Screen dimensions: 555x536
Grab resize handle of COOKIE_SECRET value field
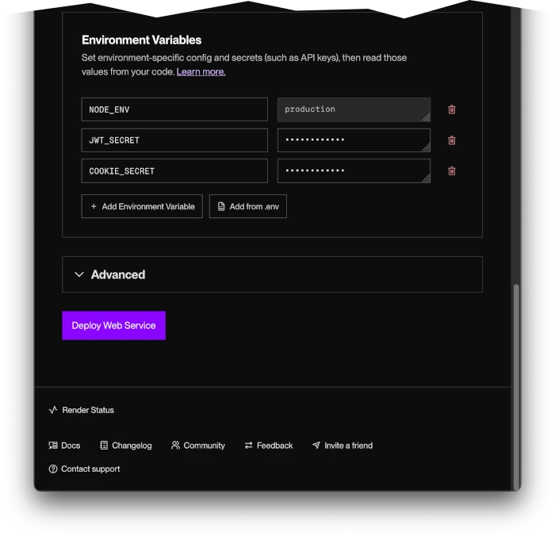pyautogui.click(x=427, y=178)
